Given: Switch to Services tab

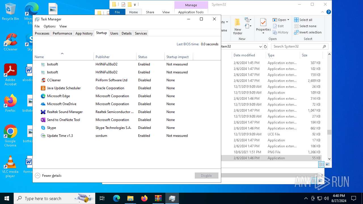Looking at the screenshot, I should point(141,33).
